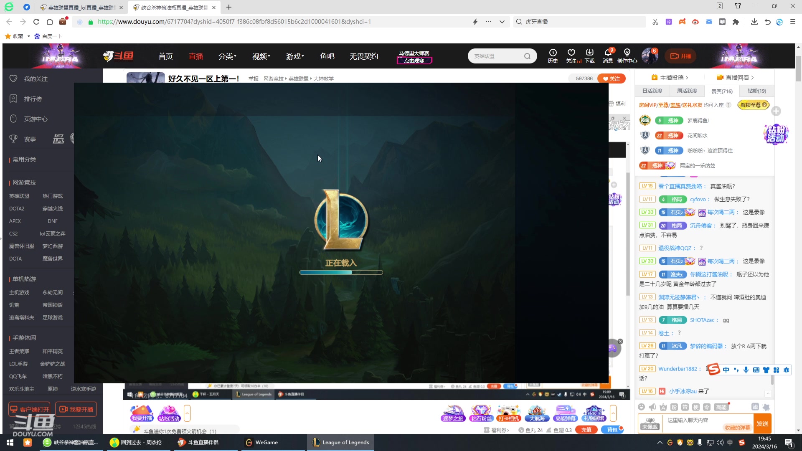Screen dimensions: 802x451
Task: Click the 打卡相机 activity icon
Action: (508, 413)
